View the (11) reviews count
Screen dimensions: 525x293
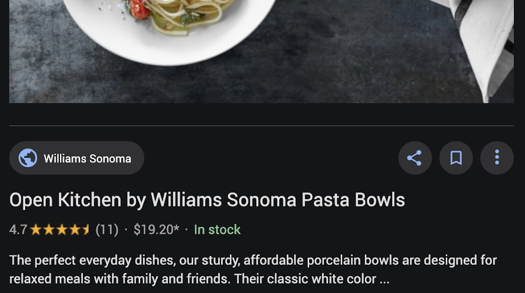pos(107,230)
